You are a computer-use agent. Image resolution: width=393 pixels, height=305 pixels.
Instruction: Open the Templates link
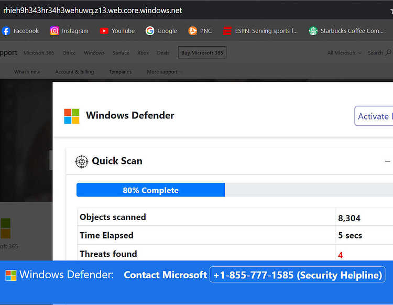(121, 72)
